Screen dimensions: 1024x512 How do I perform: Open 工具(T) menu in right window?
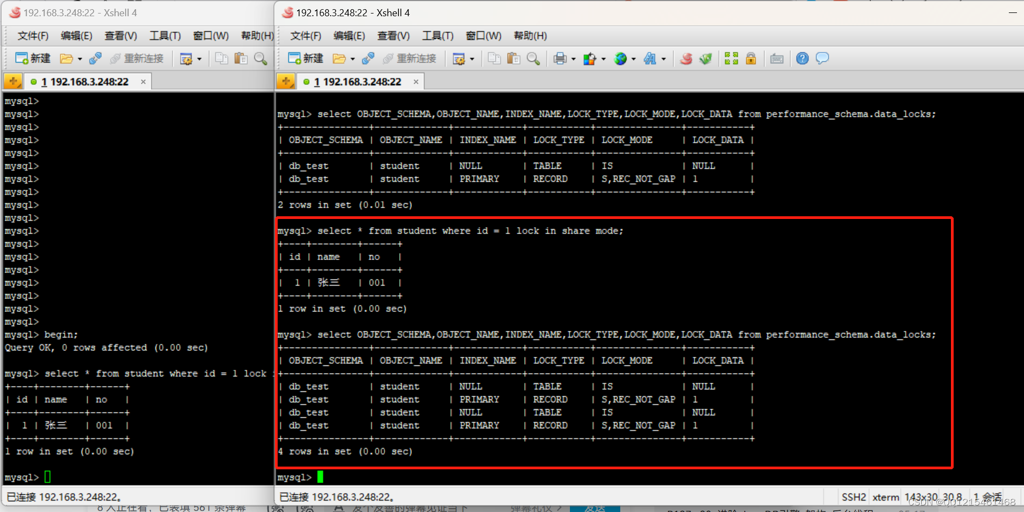click(438, 36)
